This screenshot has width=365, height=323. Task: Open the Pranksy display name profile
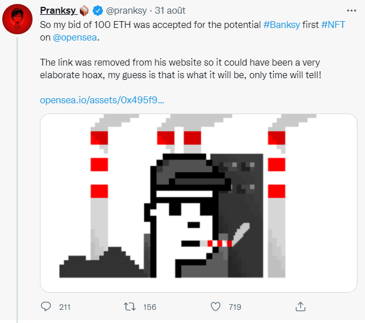point(58,11)
